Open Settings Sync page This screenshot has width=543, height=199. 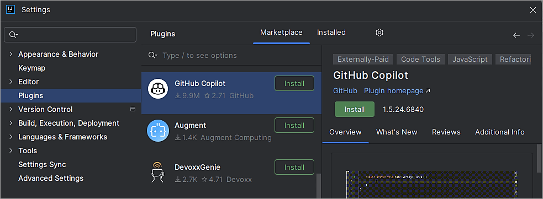(42, 164)
